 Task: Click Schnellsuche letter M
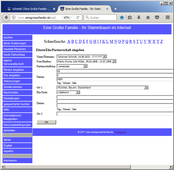pos(111,41)
